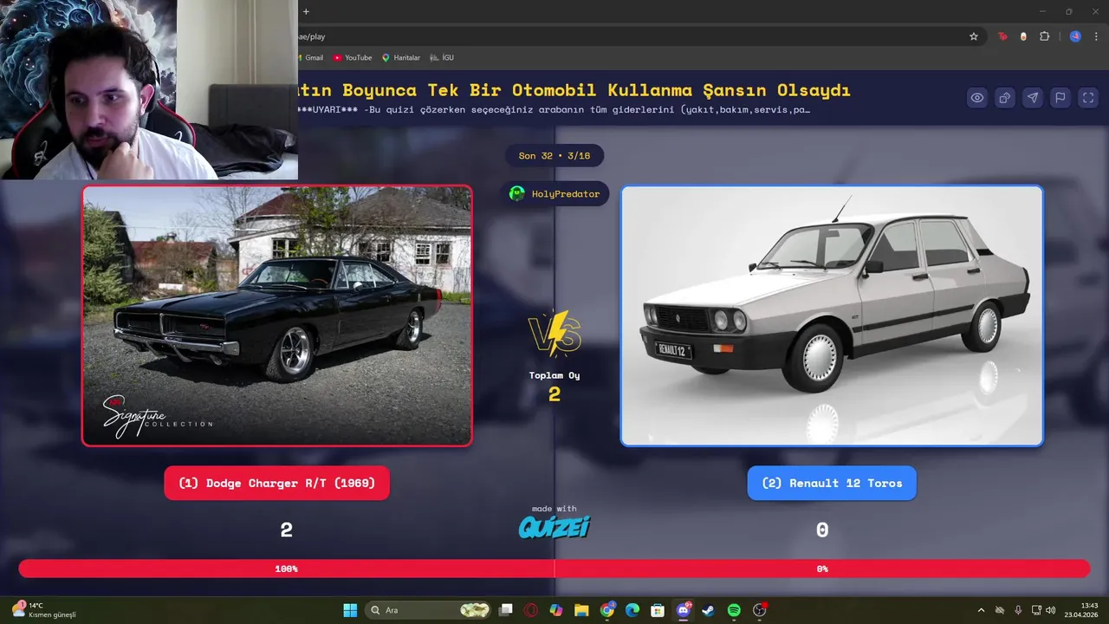Enter fullscreen with the corner-brackets icon
Screen dimensions: 1109x624
coord(1088,98)
